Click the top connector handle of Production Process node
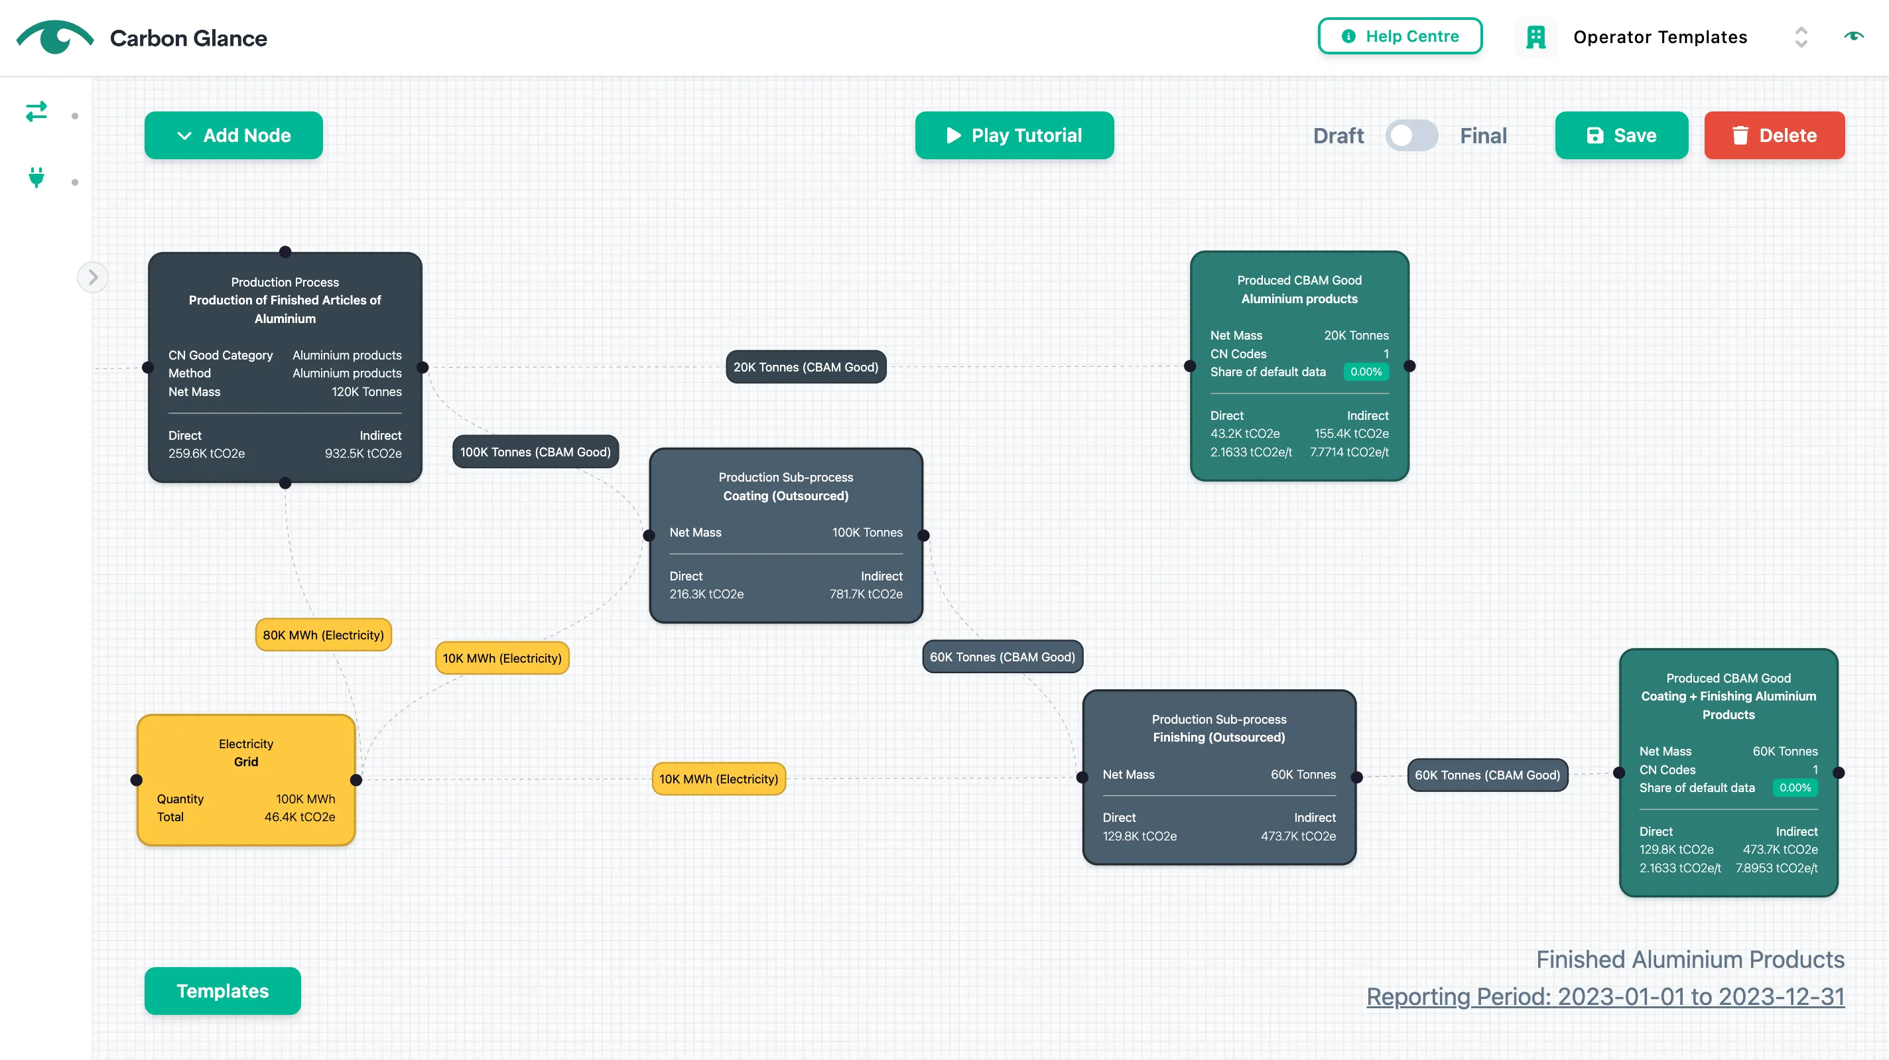This screenshot has width=1889, height=1060. tap(285, 251)
